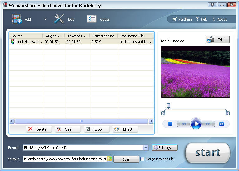Click the Trimmed Length column header
Image resolution: width=239 pixels, height=171 pixels.
pos(77,36)
